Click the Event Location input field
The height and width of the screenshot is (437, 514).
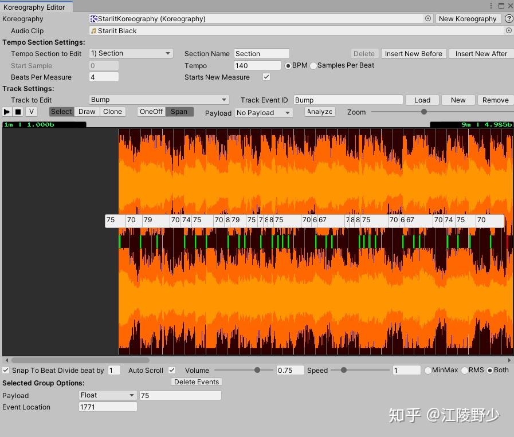click(108, 407)
